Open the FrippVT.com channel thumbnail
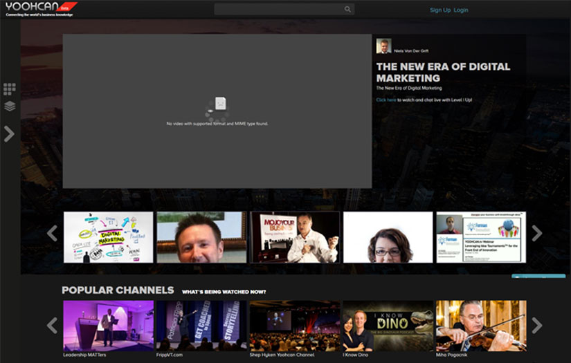571x363 pixels. tap(201, 326)
